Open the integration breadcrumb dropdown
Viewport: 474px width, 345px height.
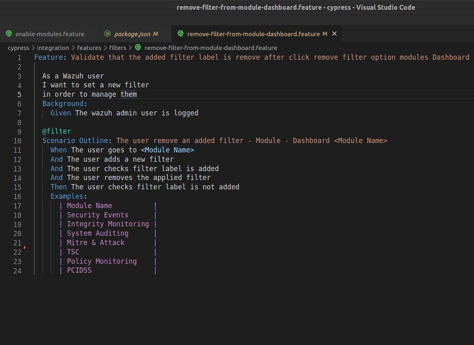click(x=53, y=48)
